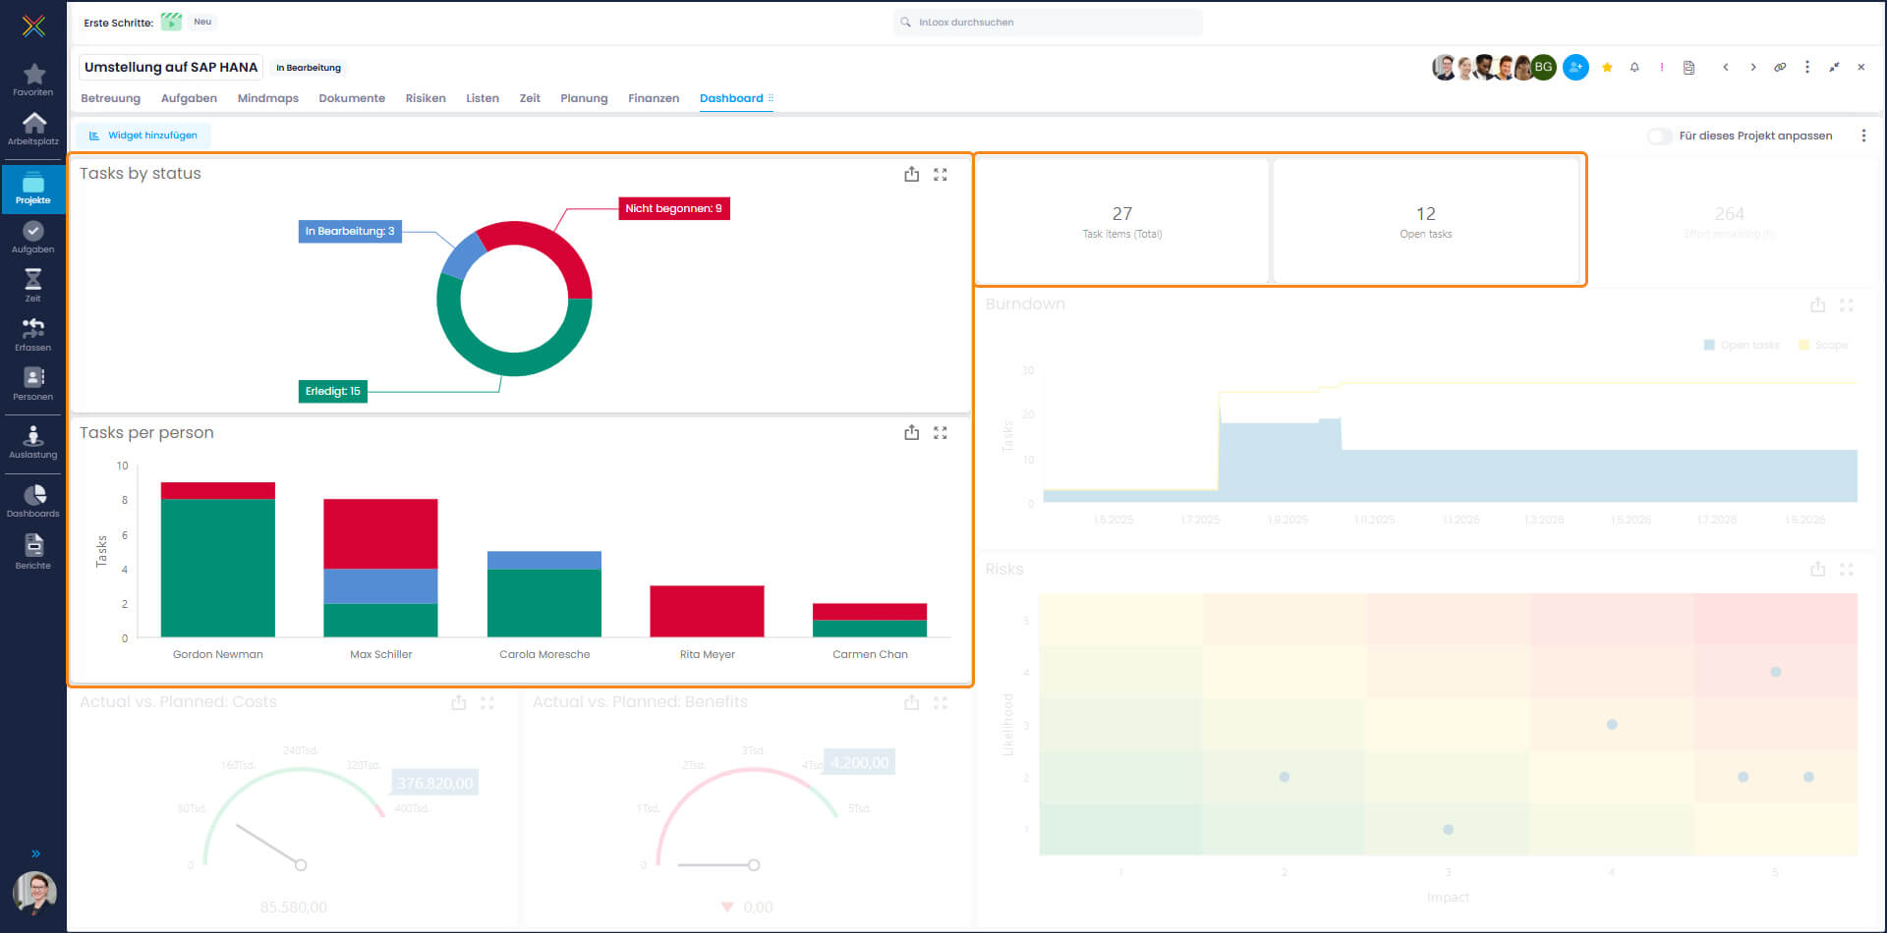Screen dimensions: 1887x933
Task: Focus the InLoox durchsuchen search field
Action: click(x=1048, y=22)
